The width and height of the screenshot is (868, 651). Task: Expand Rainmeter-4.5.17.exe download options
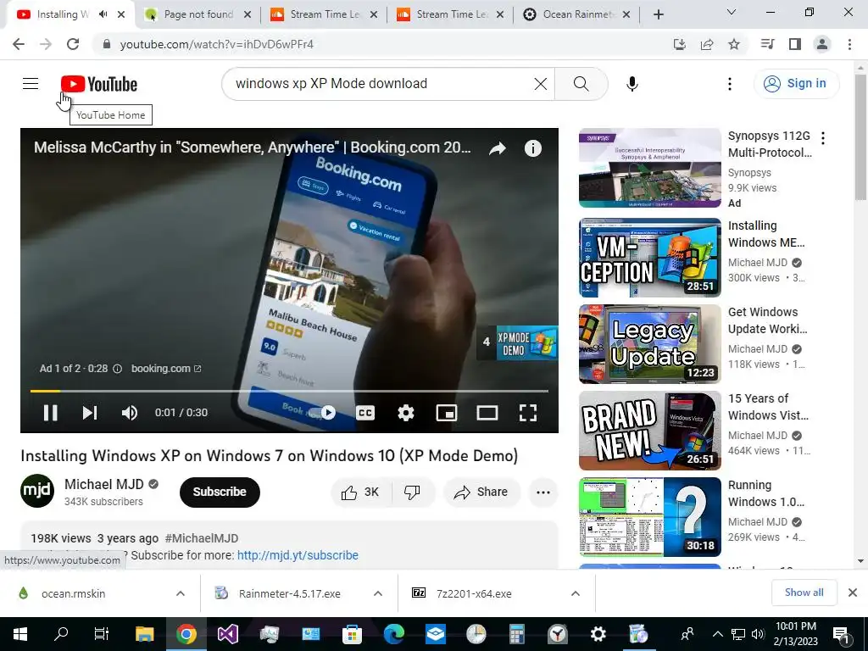(x=378, y=593)
